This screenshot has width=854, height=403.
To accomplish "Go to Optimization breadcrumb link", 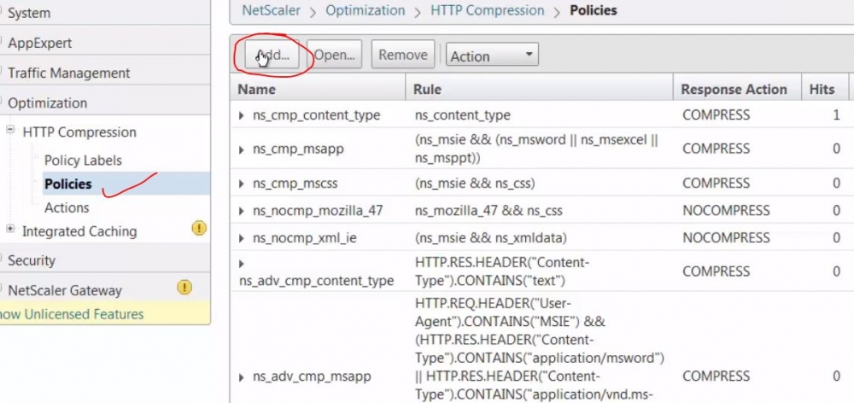I will point(366,10).
